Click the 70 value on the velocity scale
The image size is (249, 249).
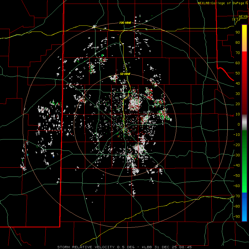pos(238,53)
